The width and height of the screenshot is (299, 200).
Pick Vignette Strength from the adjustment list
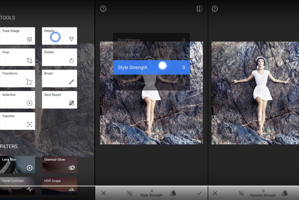(x=151, y=83)
